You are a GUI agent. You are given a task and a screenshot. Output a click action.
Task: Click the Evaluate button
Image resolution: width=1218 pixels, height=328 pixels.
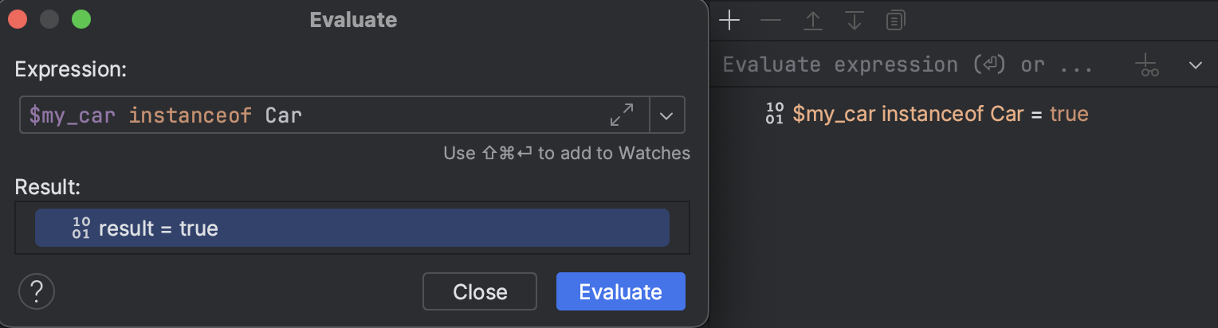(621, 291)
